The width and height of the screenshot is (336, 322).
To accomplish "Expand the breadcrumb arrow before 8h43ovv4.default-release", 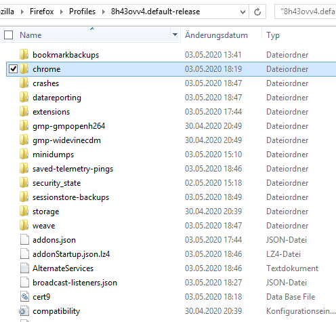I will click(103, 12).
